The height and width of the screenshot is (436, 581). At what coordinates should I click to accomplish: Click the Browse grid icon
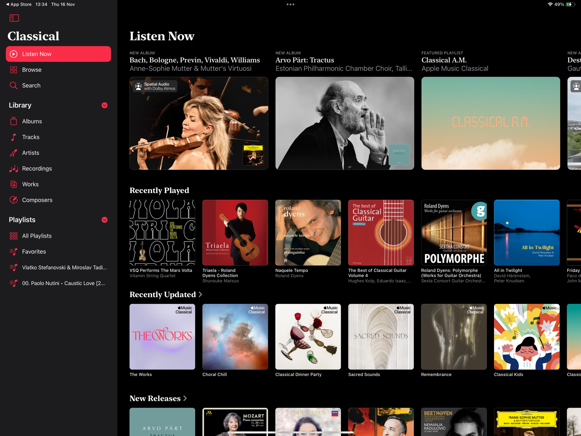click(14, 70)
